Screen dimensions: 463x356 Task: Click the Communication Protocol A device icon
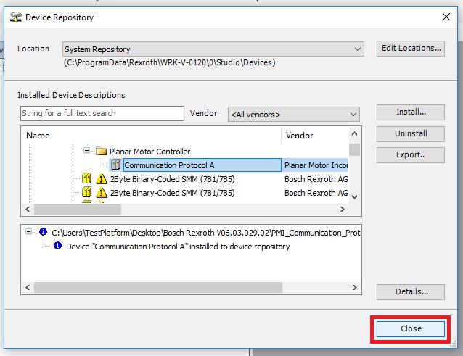[x=115, y=165]
